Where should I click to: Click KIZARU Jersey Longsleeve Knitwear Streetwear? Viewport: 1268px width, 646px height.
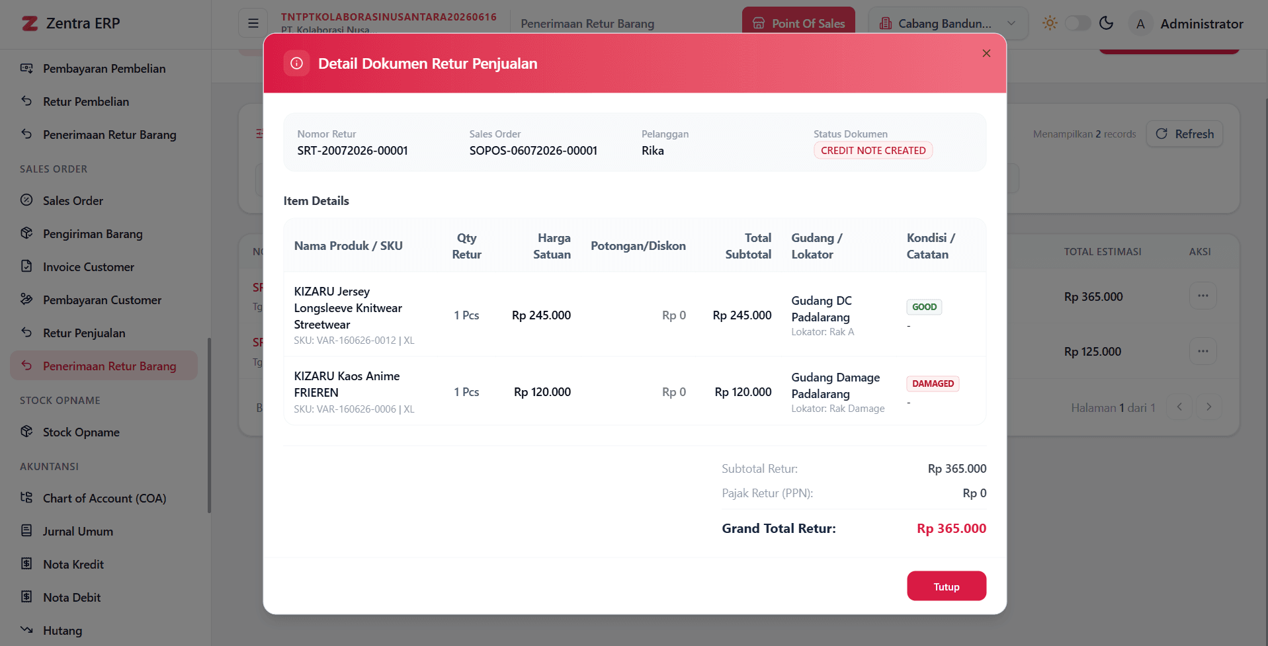348,308
